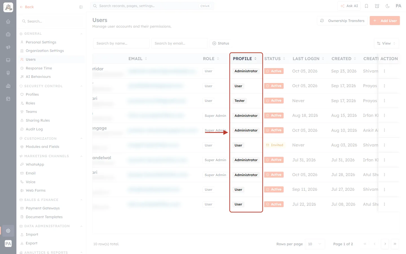Collapse the General section
The height and width of the screenshot is (254, 406).
coord(81,34)
